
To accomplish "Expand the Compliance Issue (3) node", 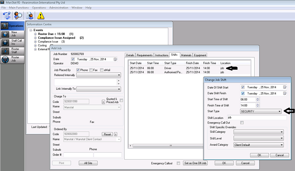I will point(35,42).
